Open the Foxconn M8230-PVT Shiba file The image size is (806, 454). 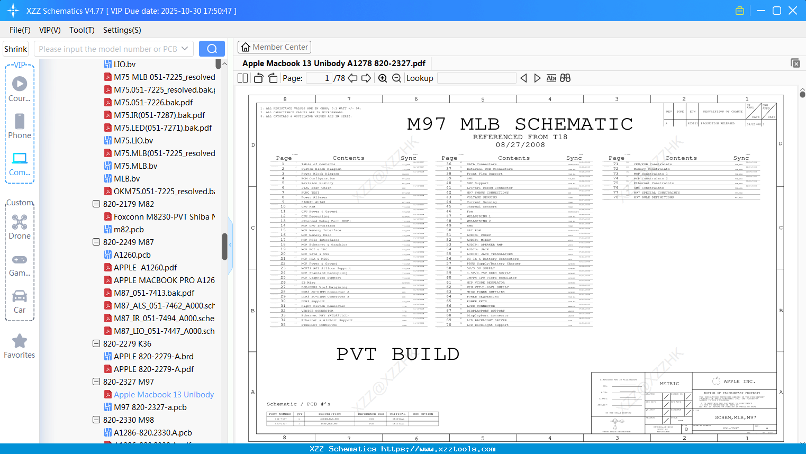(159, 216)
